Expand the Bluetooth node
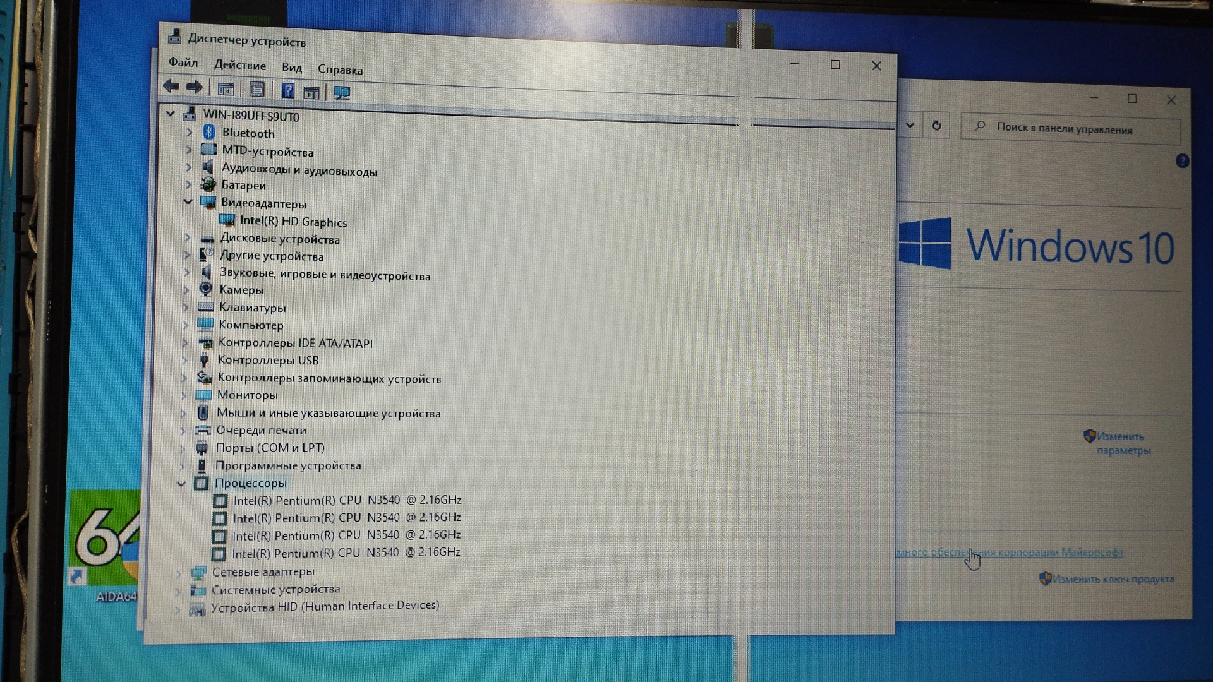This screenshot has width=1213, height=682. [189, 133]
